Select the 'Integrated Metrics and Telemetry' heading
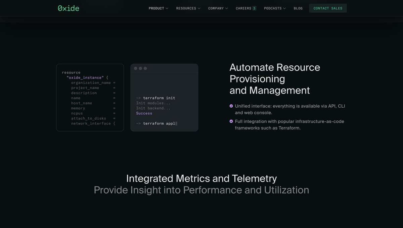 click(201, 178)
